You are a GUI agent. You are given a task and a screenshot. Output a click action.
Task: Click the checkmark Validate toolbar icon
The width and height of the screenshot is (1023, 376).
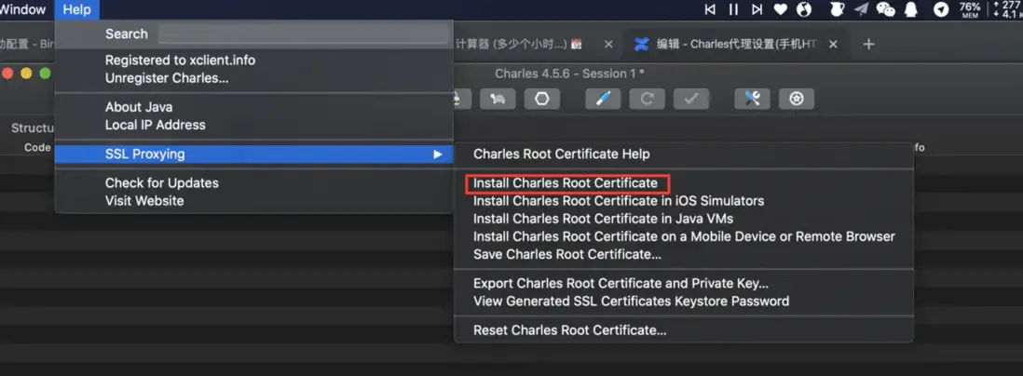click(691, 99)
